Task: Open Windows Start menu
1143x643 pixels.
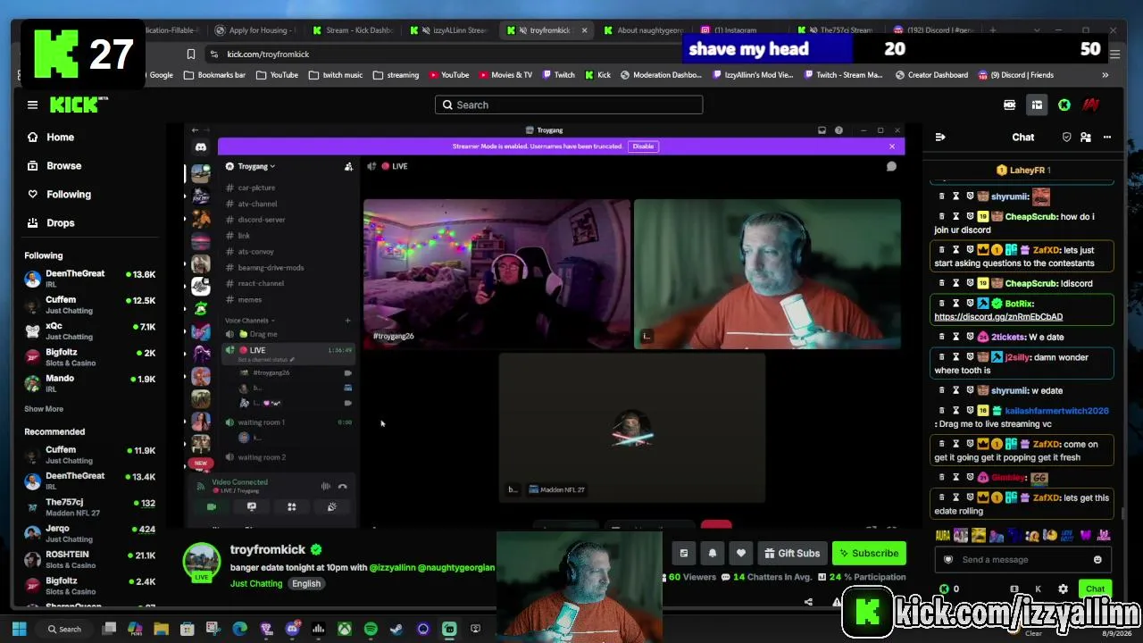Action: tap(19, 629)
